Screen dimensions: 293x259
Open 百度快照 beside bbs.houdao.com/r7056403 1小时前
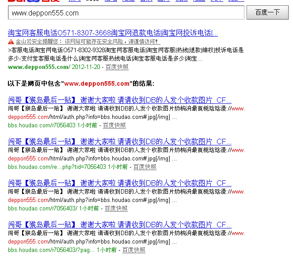114,125
